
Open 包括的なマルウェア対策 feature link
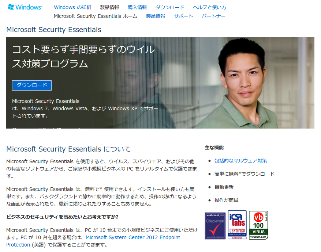(x=240, y=161)
